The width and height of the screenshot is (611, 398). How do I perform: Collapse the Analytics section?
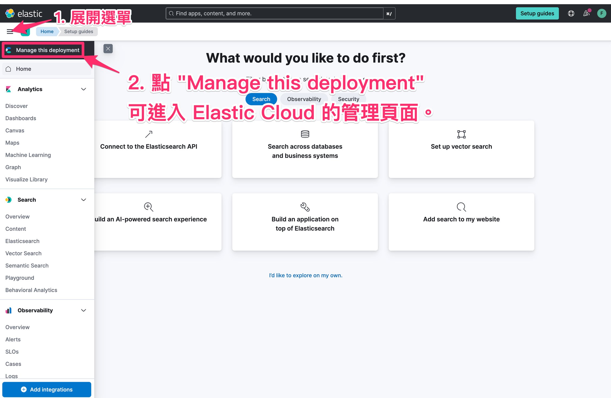click(83, 89)
